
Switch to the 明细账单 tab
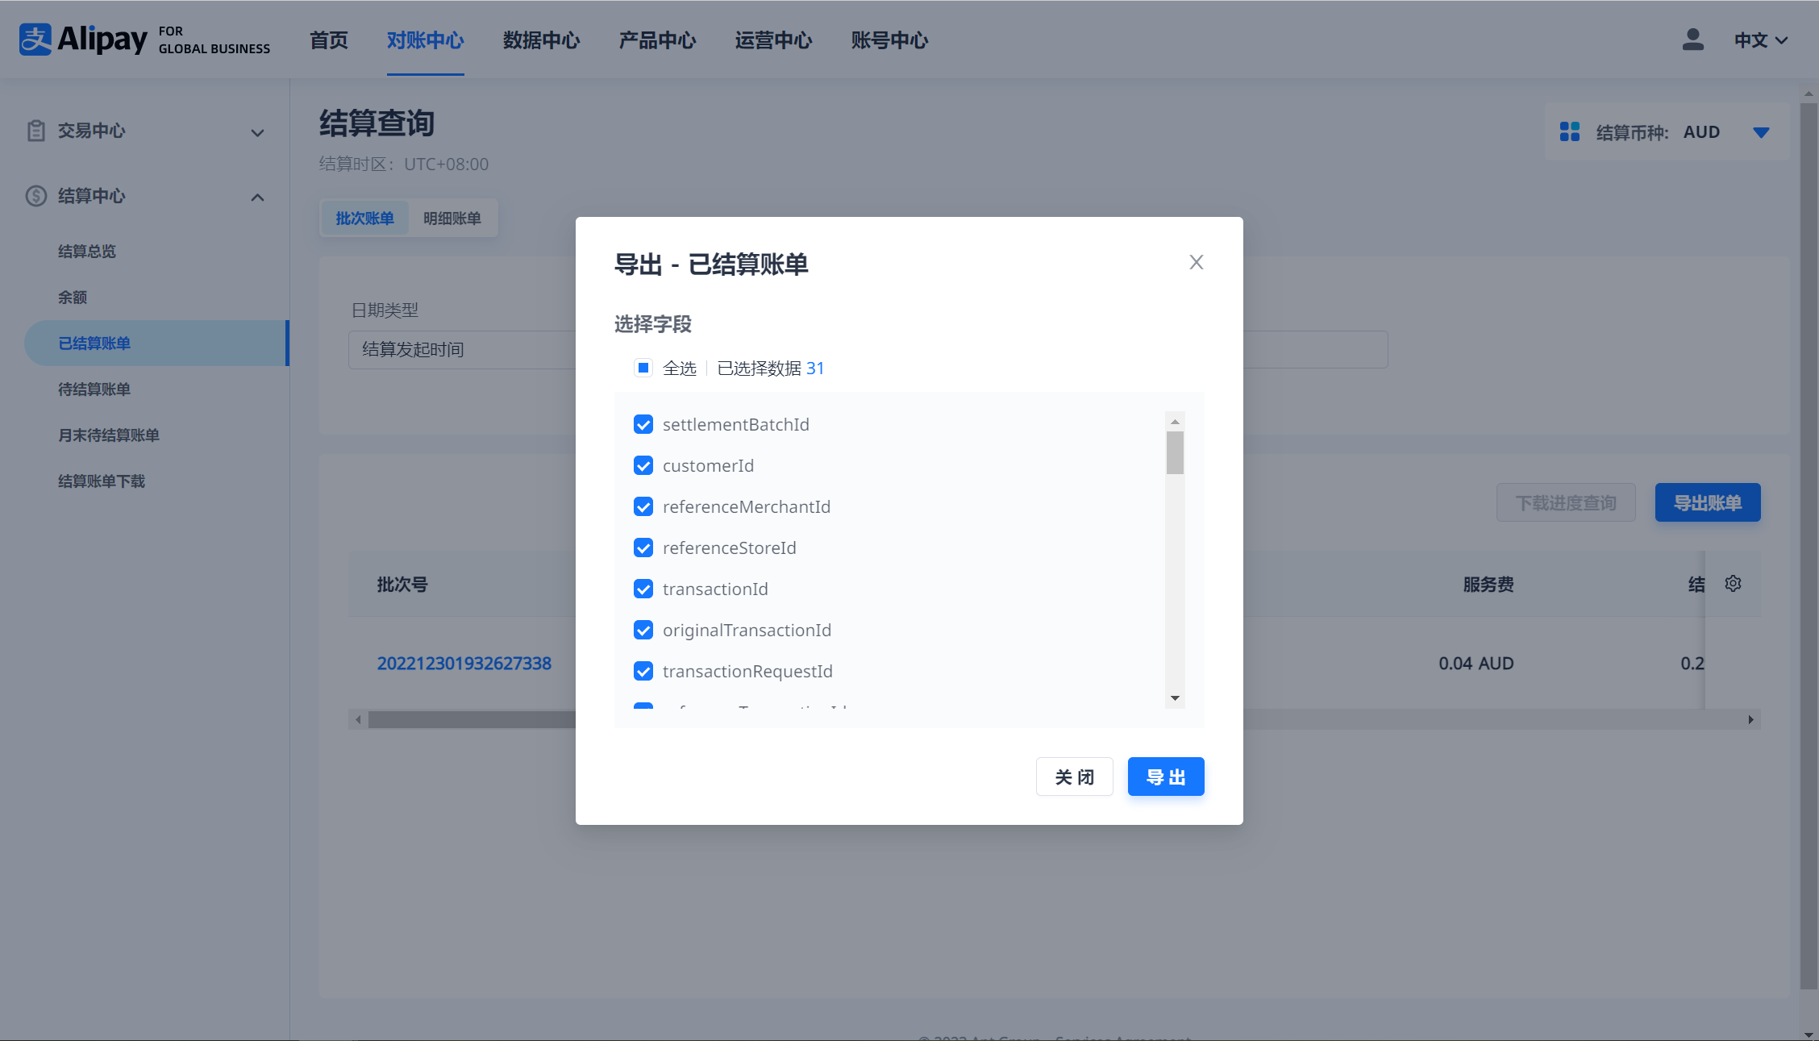[452, 219]
